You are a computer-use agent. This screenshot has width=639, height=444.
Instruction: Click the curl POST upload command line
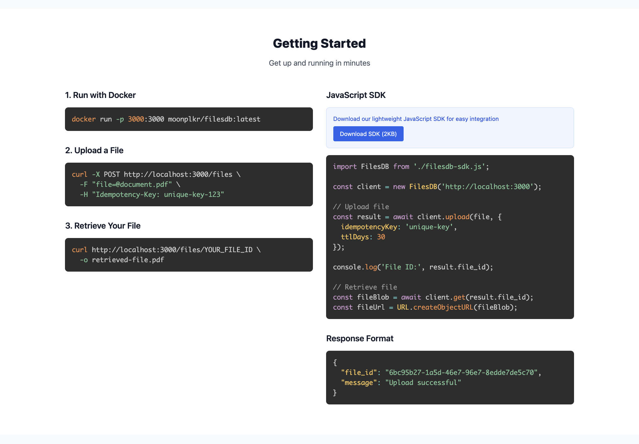pyautogui.click(x=156, y=174)
